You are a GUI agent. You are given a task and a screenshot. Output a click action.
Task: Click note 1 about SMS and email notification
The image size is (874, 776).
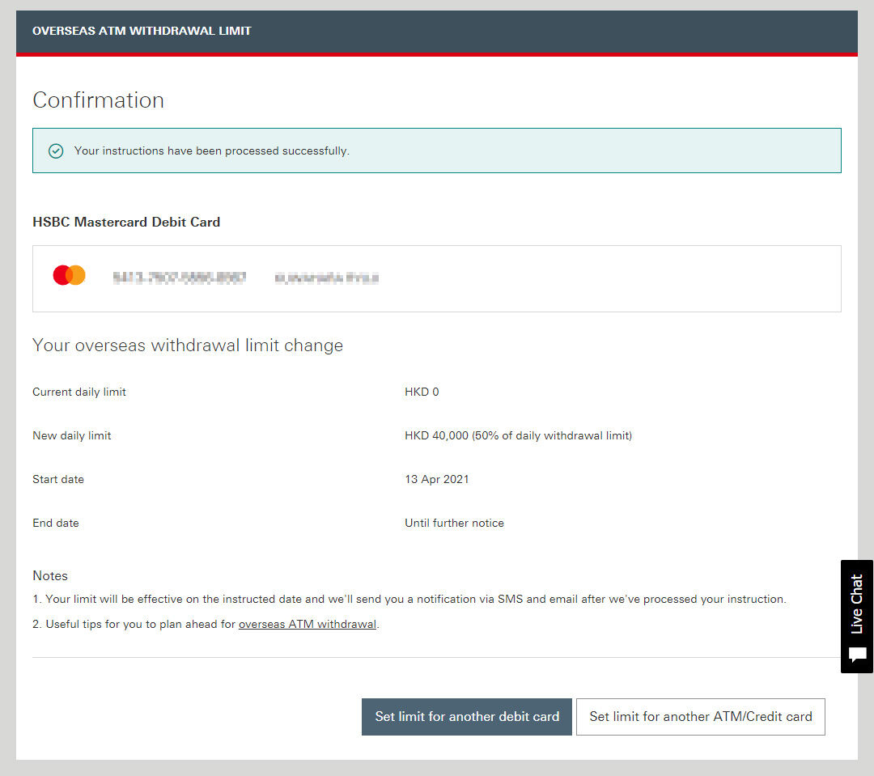(x=409, y=600)
